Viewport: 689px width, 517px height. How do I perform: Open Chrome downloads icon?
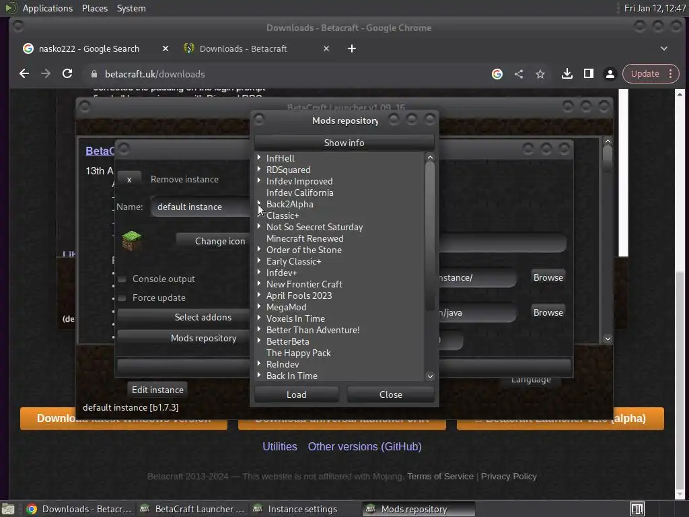567,74
